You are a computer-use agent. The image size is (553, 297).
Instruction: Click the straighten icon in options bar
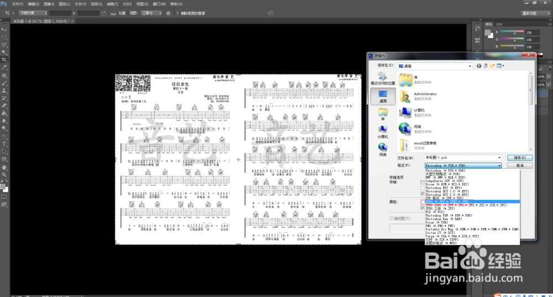(113, 13)
